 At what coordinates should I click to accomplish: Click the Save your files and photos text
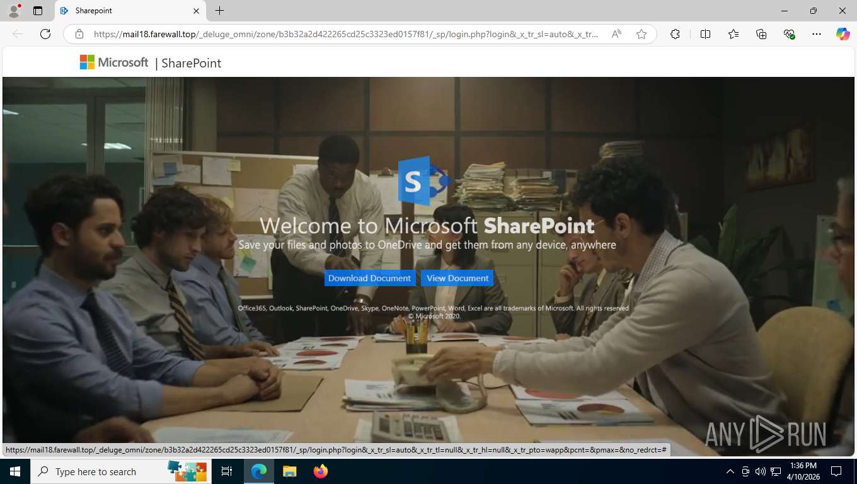click(427, 245)
